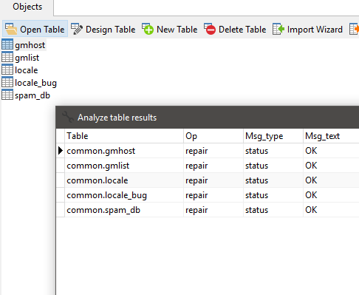Click the Delete Table red minus icon

[x=210, y=29]
